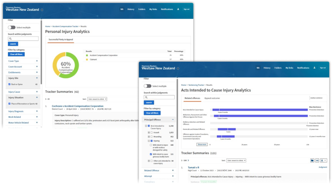The width and height of the screenshot is (332, 186).
Task: Go to next results page arrow after 1-100
Action: tap(188, 160)
